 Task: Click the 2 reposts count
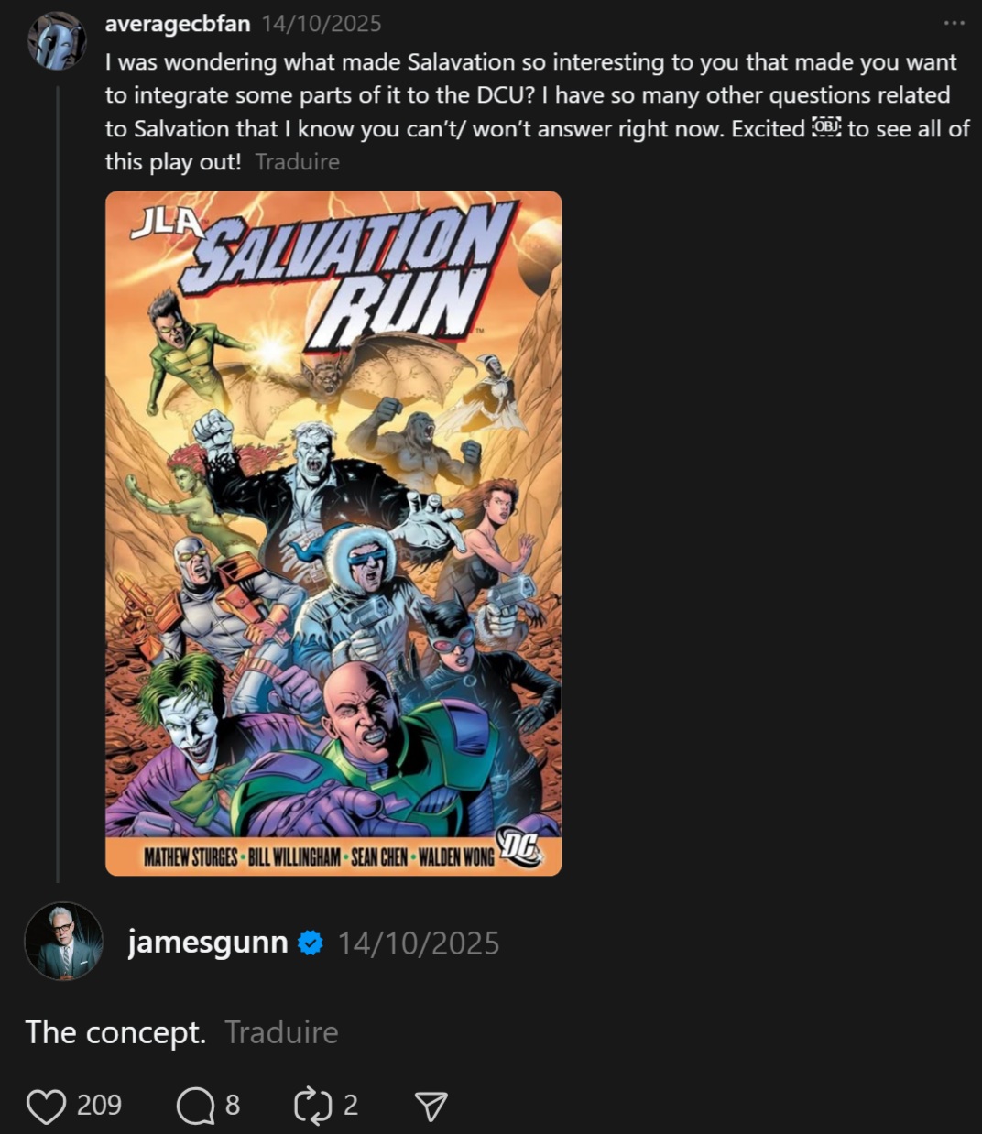[350, 1105]
